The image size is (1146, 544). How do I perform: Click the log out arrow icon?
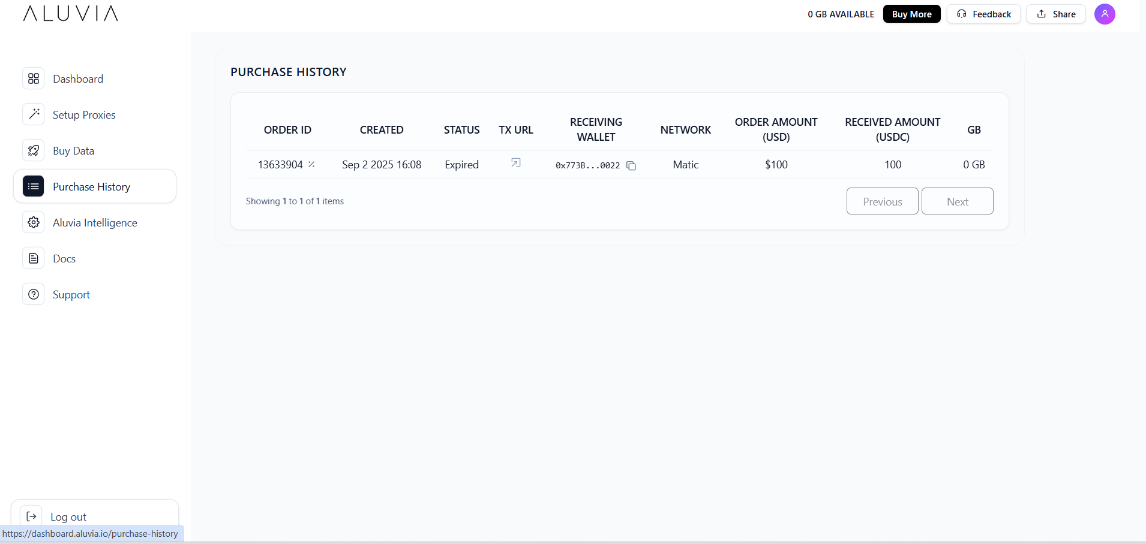coord(32,516)
